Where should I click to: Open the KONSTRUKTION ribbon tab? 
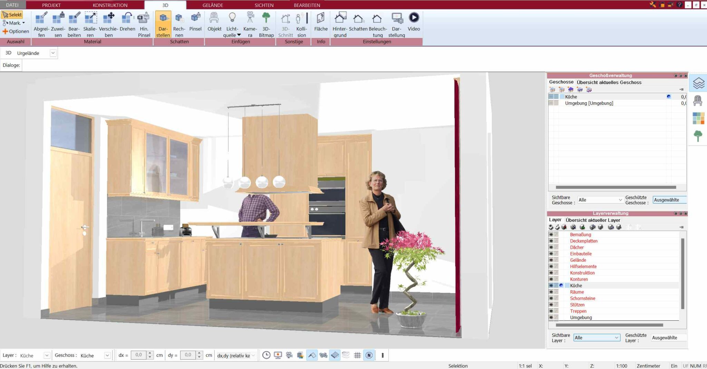(109, 5)
